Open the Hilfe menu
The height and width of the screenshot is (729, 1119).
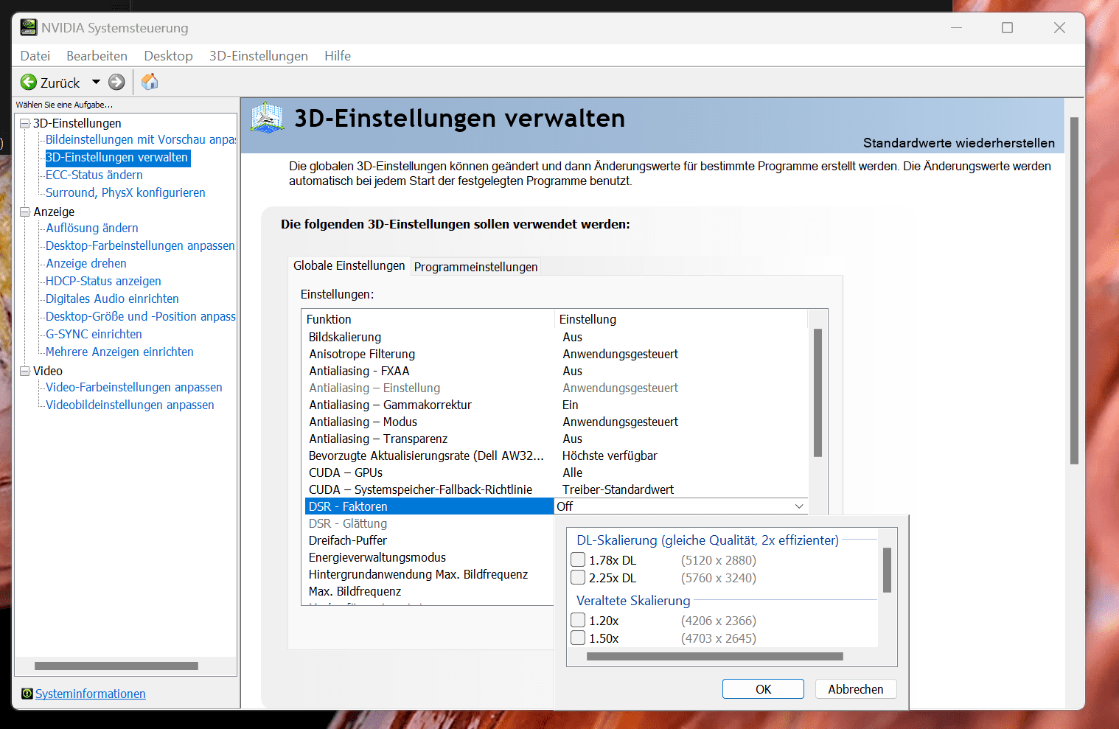point(338,56)
